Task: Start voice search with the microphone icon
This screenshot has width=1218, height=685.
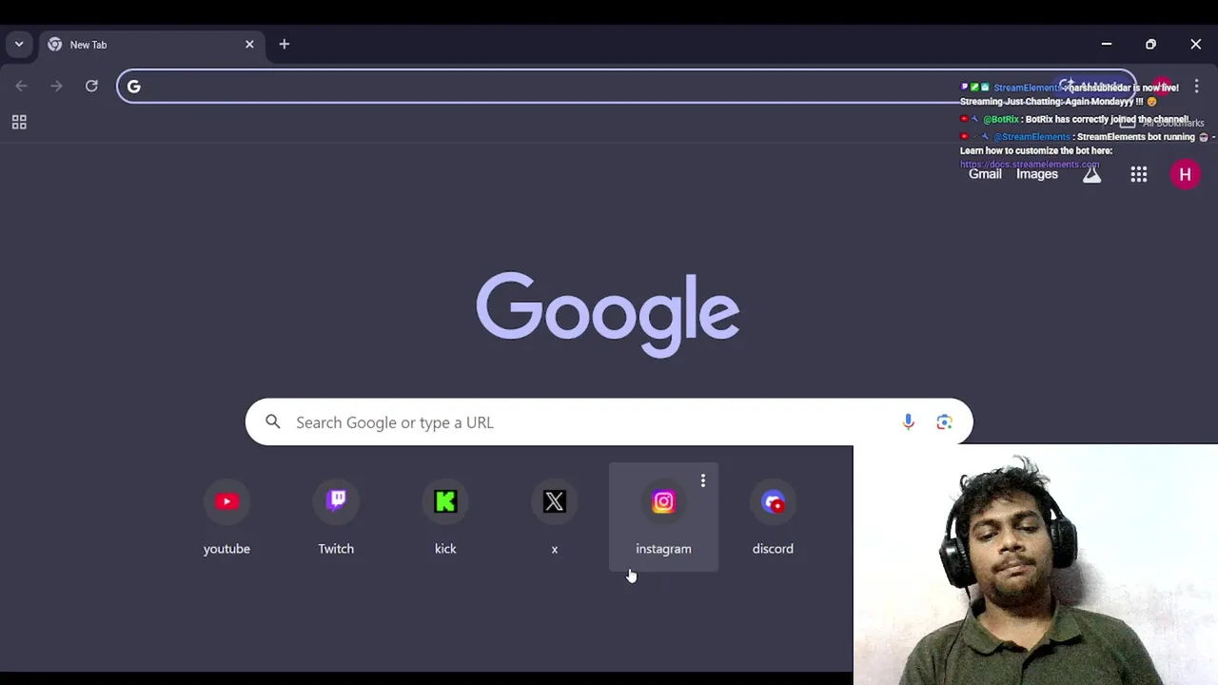Action: (x=908, y=422)
